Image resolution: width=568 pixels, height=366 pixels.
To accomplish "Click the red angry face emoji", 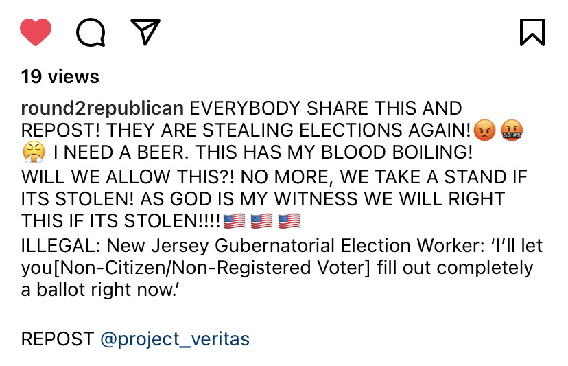I will [x=485, y=130].
